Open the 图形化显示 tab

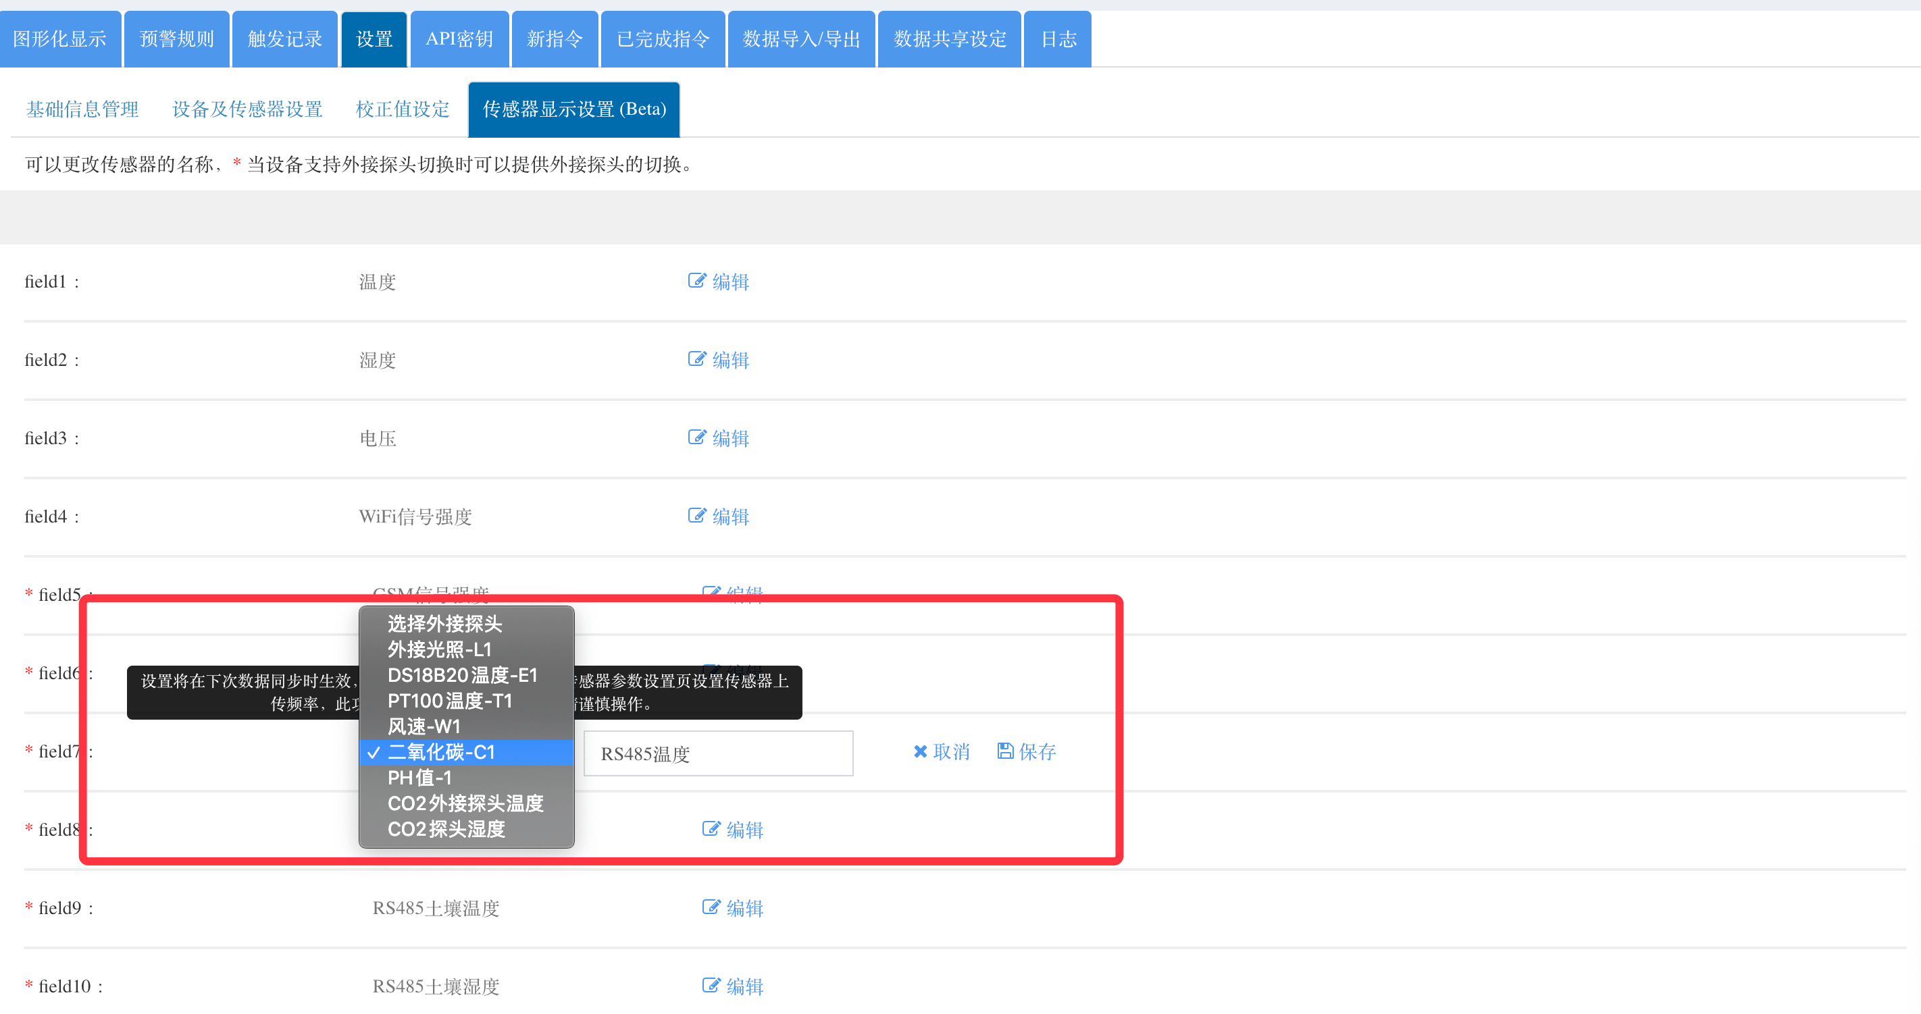click(x=59, y=38)
